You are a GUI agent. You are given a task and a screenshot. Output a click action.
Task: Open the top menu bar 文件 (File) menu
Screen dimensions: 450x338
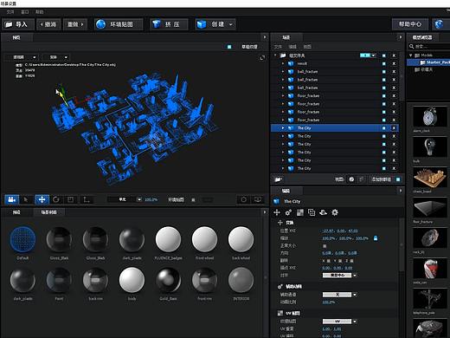coord(10,12)
